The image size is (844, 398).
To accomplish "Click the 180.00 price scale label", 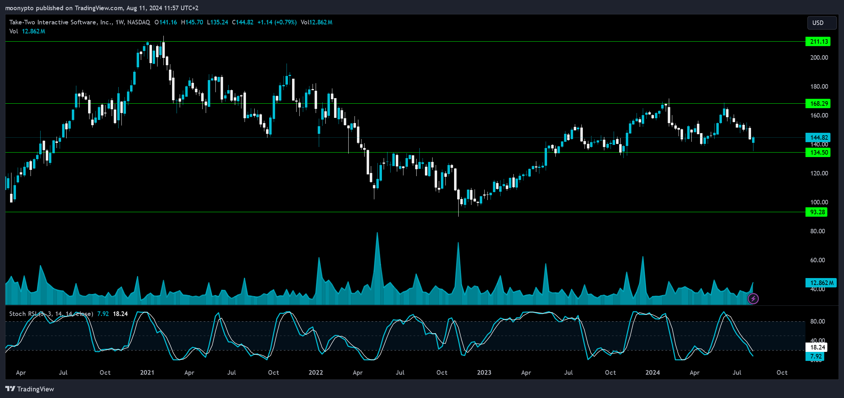I will [x=819, y=86].
